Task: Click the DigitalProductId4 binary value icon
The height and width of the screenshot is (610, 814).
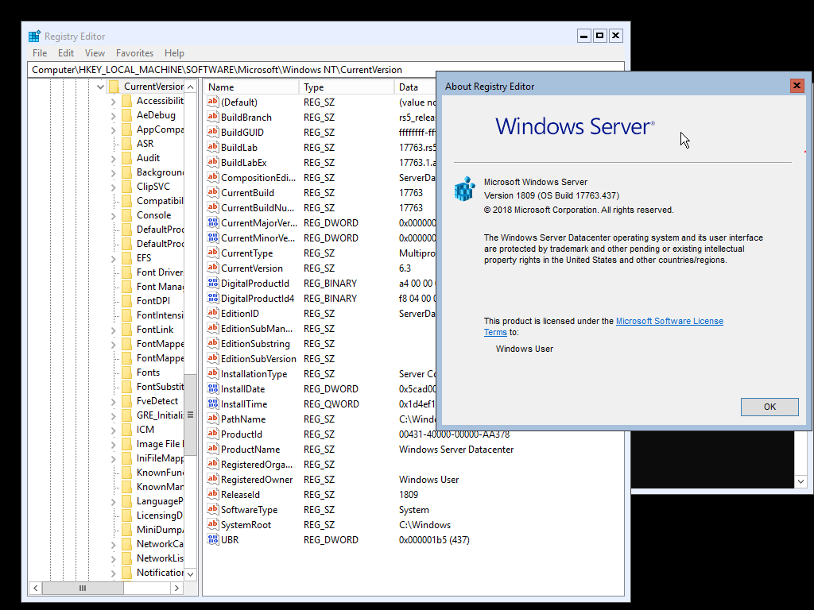Action: click(x=213, y=298)
